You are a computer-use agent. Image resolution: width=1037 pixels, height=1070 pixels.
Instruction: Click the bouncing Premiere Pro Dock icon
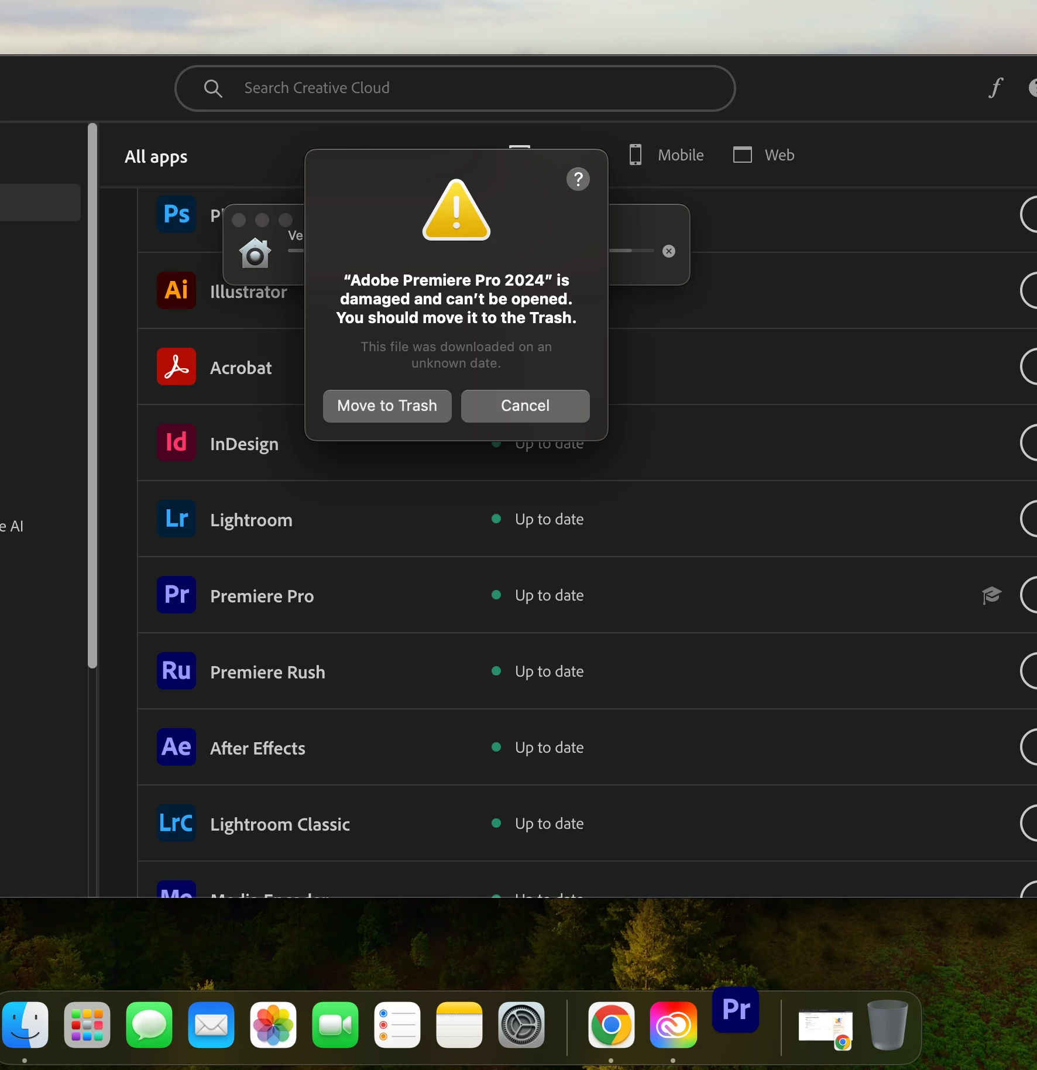736,1010
